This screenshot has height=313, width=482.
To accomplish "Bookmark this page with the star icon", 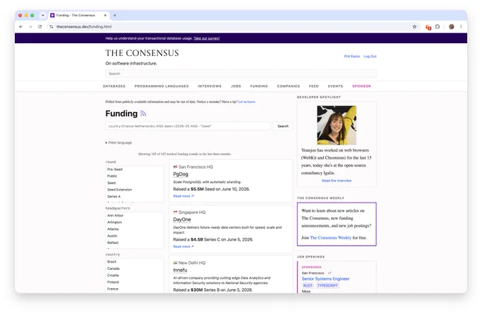I will [415, 27].
